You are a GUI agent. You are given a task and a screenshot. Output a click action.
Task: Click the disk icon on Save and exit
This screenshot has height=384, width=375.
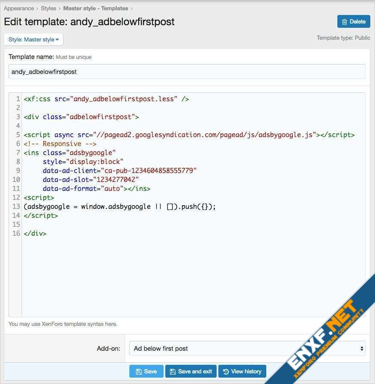click(x=172, y=372)
